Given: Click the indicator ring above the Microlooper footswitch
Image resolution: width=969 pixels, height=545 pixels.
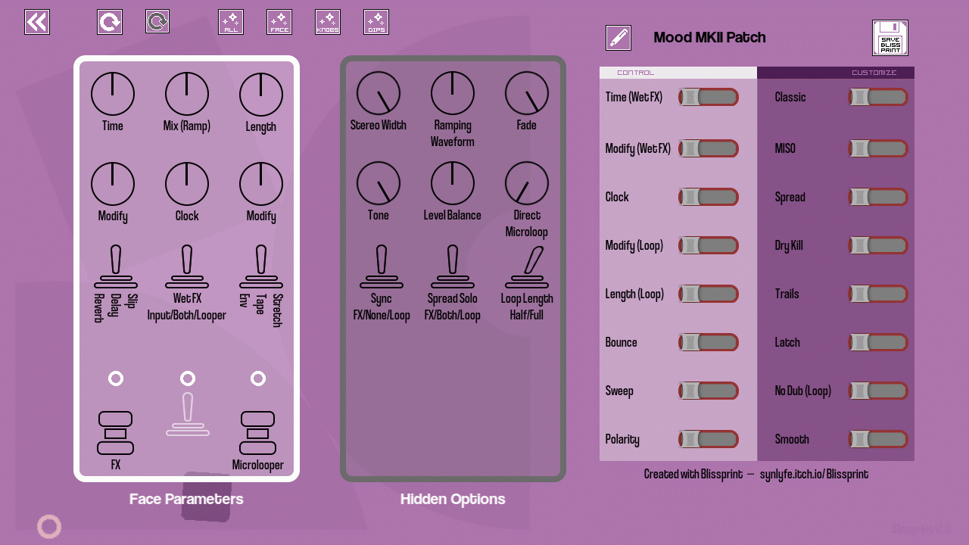Looking at the screenshot, I should (258, 378).
